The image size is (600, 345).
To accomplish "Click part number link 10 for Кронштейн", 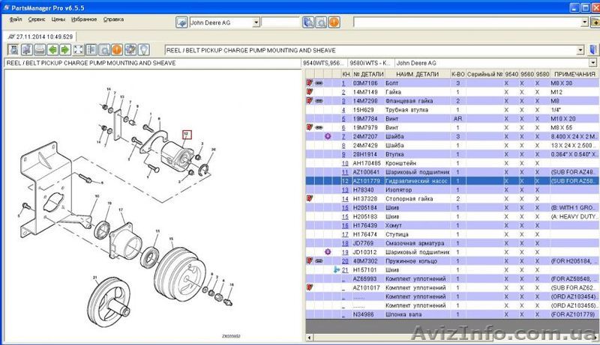I will pos(346,163).
